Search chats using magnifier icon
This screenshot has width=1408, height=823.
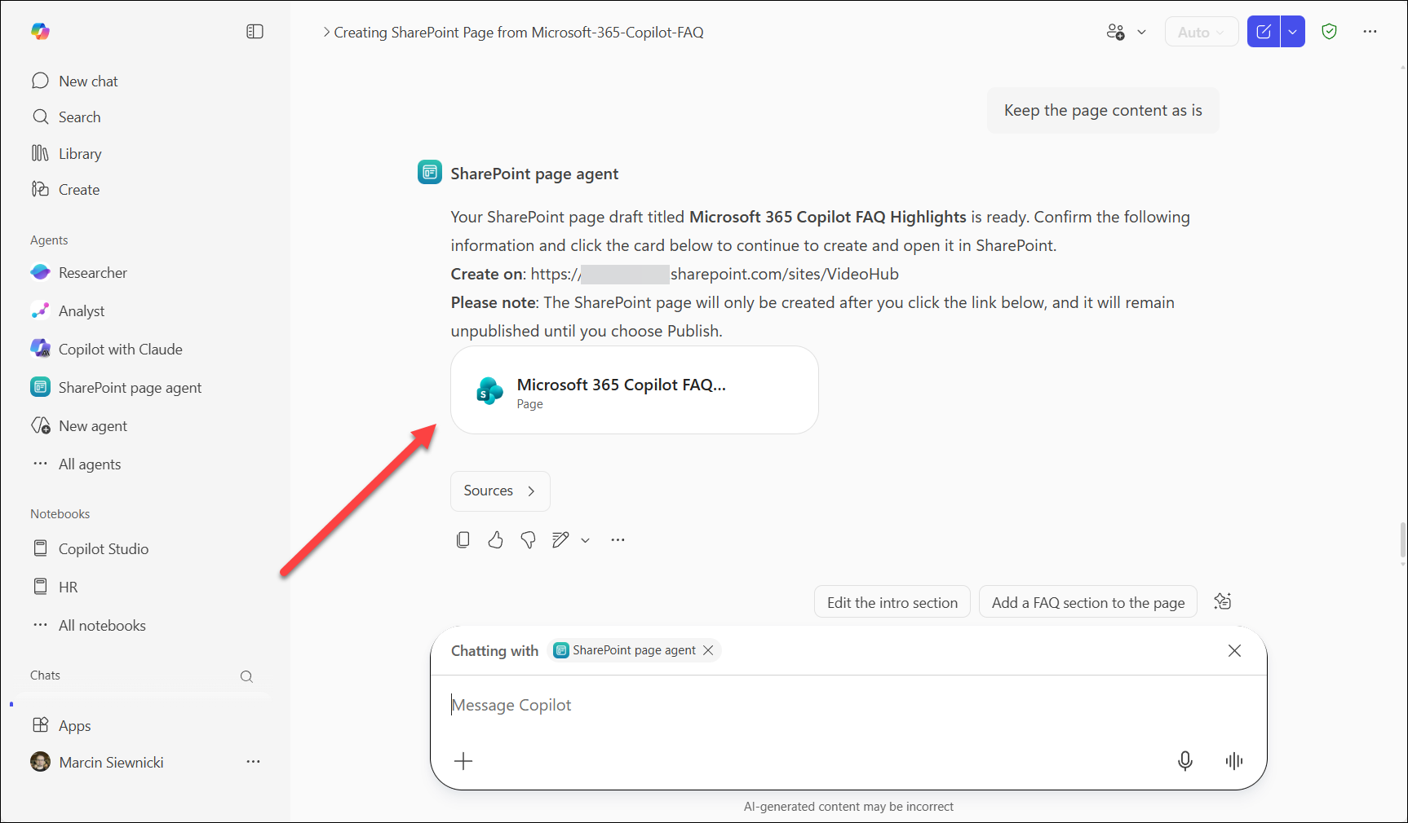246,676
